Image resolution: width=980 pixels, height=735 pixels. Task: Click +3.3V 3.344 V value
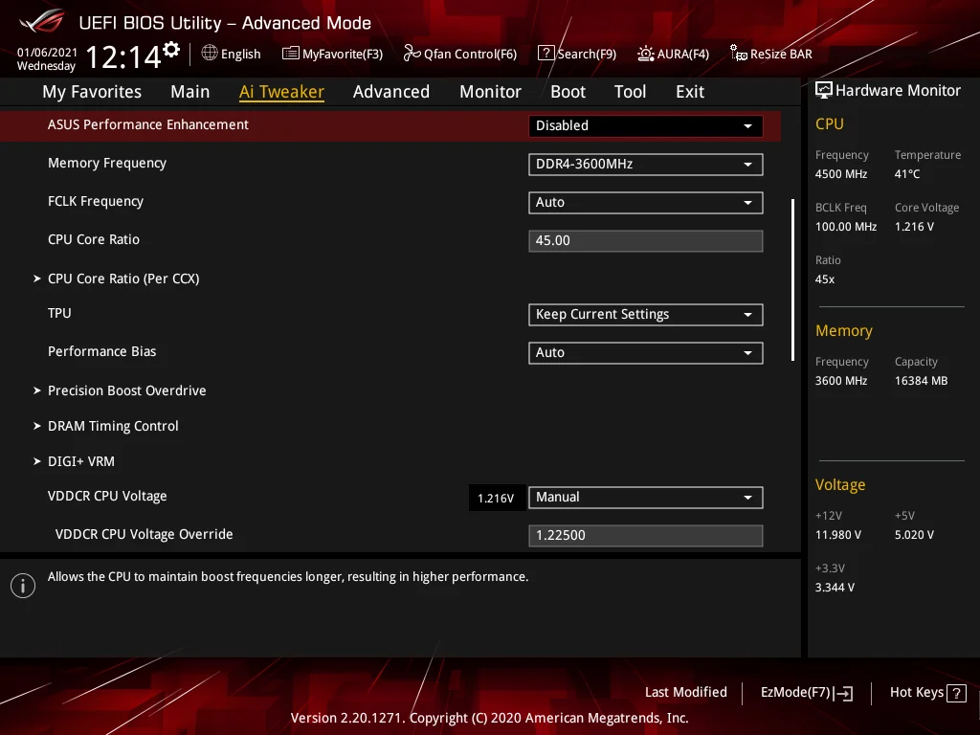coord(835,588)
